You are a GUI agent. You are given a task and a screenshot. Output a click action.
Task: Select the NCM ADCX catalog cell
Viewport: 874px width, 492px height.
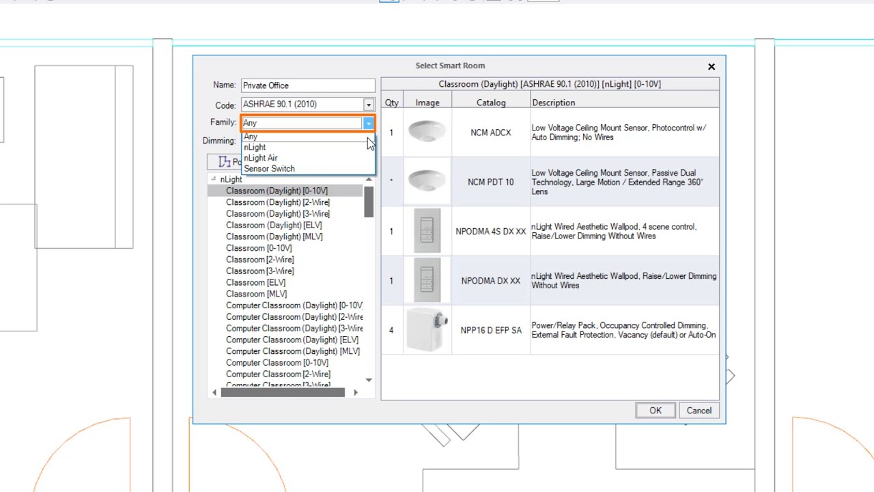tap(491, 133)
